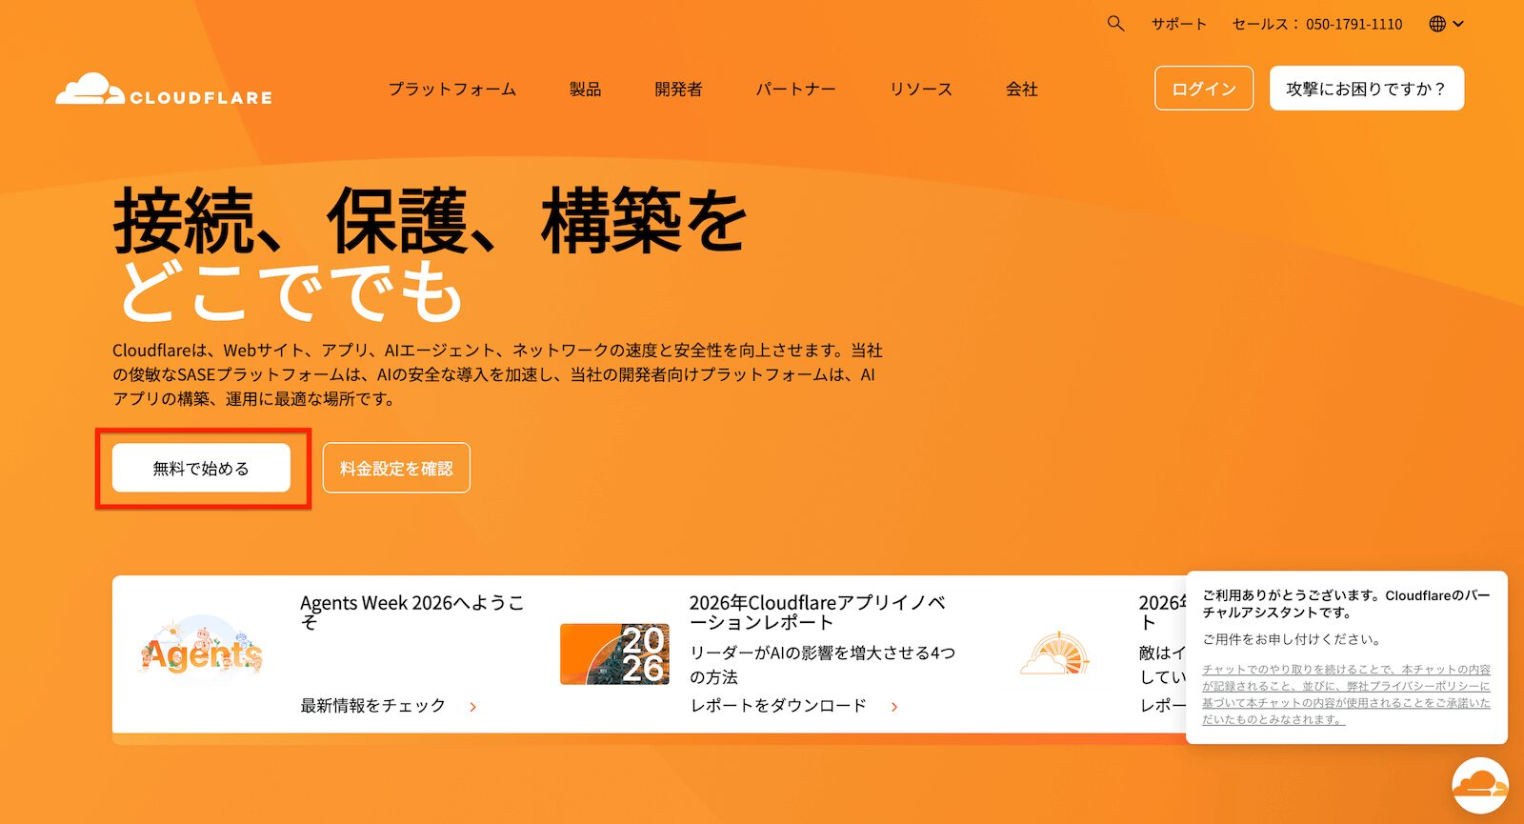The width and height of the screenshot is (1524, 824).
Task: Expand the 開発者 navigation menu
Action: (678, 89)
